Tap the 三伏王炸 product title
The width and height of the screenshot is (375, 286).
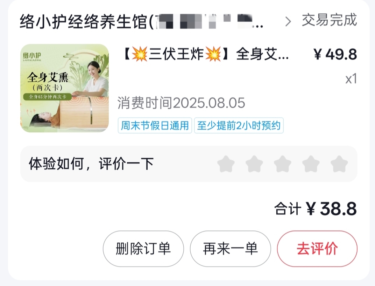206,54
